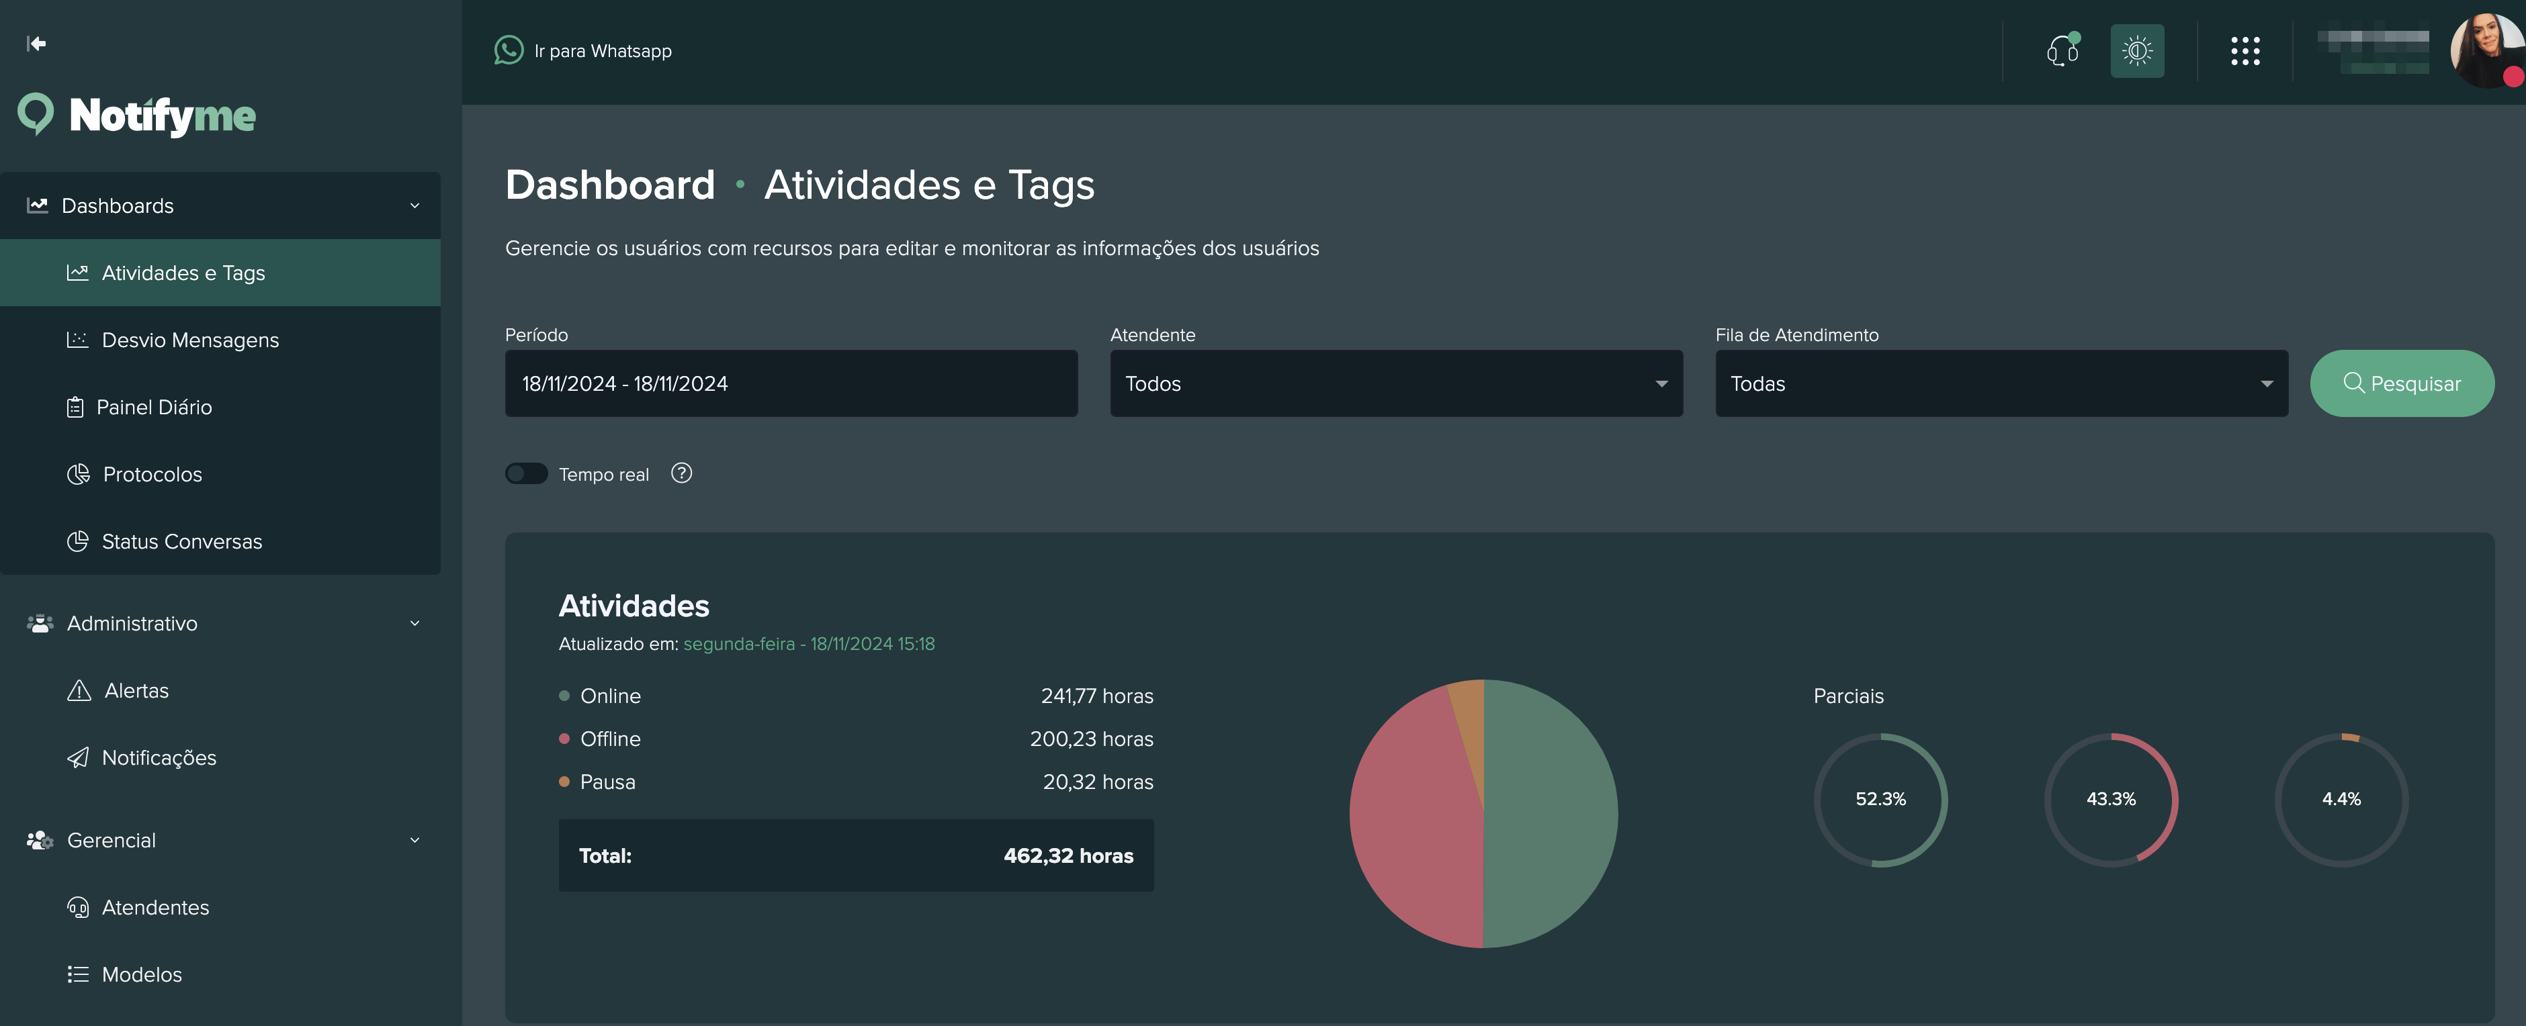The image size is (2526, 1026).
Task: Open the apps grid icon
Action: coord(2245,51)
